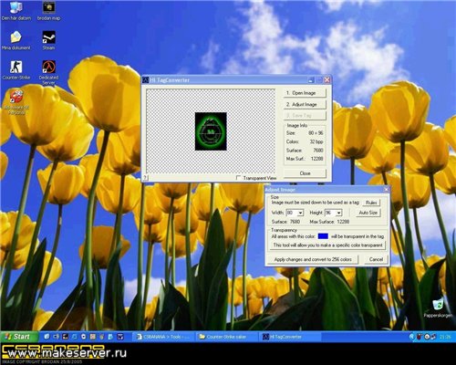Click the Auto Size button
Screen dimensions: 456x365
point(368,213)
